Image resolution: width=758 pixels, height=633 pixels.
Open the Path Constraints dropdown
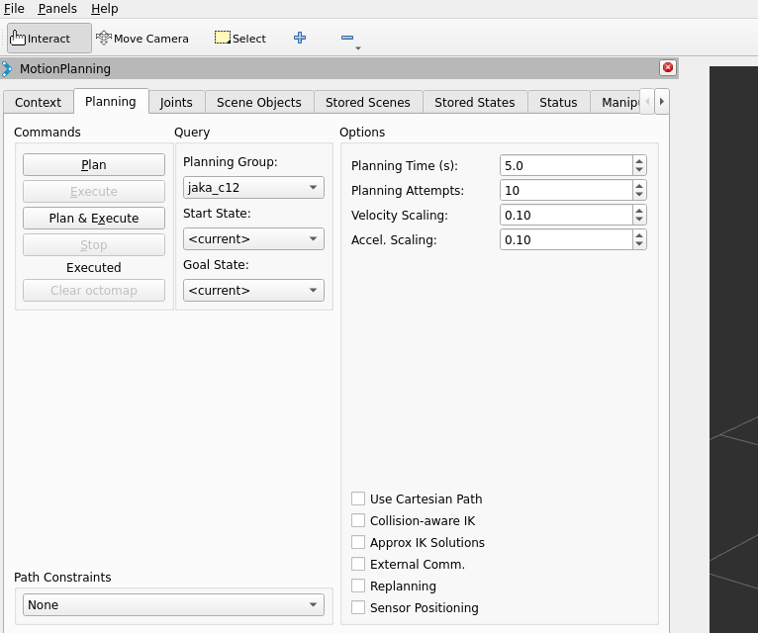[x=173, y=605]
